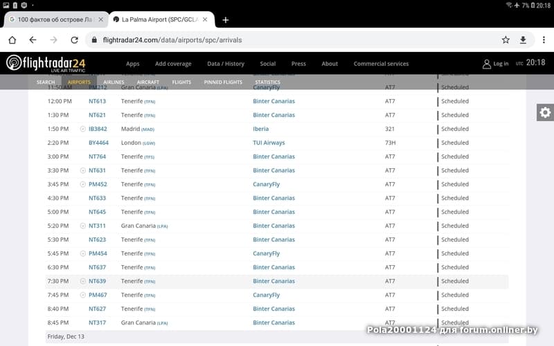Image resolution: width=554 pixels, height=346 pixels.
Task: Click the circle icon beside NT631
Action: 82,170
